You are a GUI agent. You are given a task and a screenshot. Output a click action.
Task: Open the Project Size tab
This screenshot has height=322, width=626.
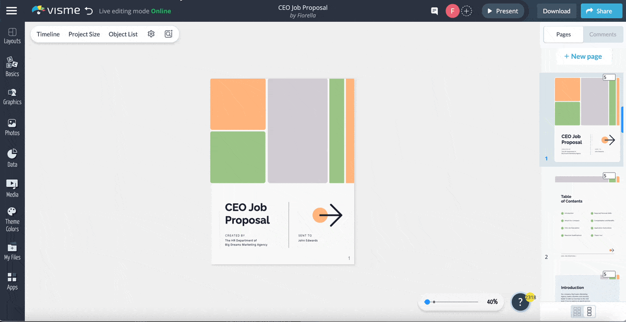(84, 34)
